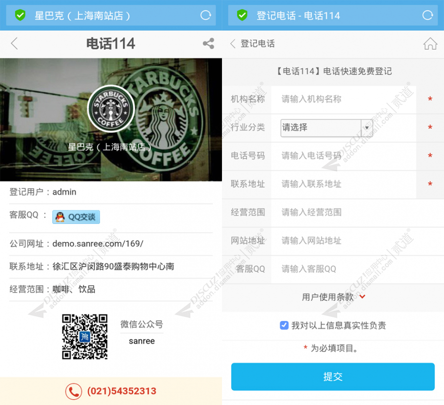Viewport: 444px width, 405px height.
Task: Expand the 用户使用条款 section
Action: pos(334,297)
